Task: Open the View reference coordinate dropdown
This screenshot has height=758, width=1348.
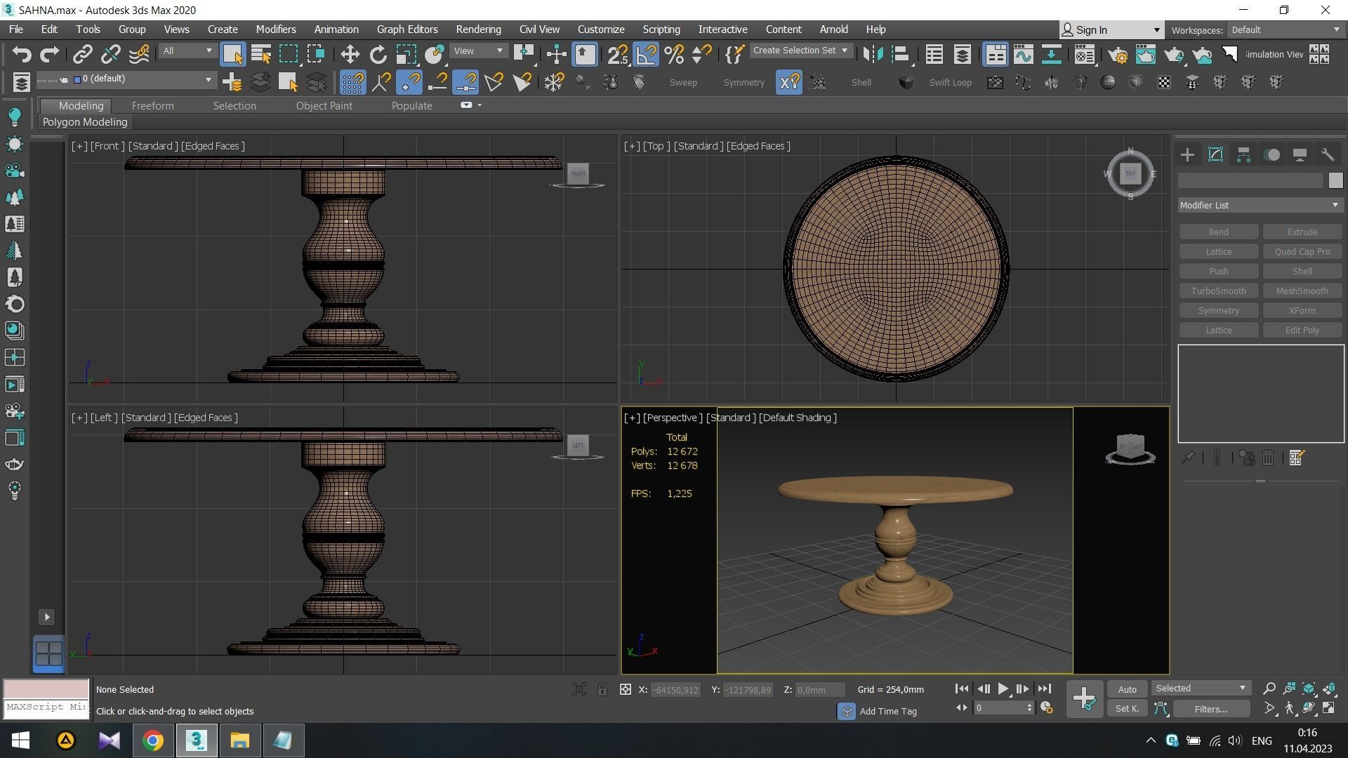Action: click(479, 51)
